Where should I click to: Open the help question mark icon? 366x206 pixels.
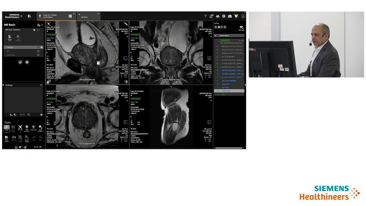pyautogui.click(x=205, y=16)
